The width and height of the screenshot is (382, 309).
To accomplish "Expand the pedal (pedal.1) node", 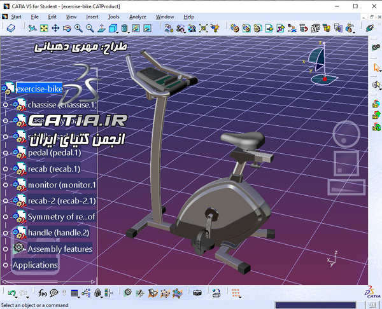I will click(x=5, y=153).
